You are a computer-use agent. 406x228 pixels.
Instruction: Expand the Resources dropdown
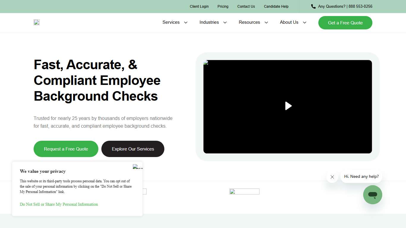tap(253, 22)
